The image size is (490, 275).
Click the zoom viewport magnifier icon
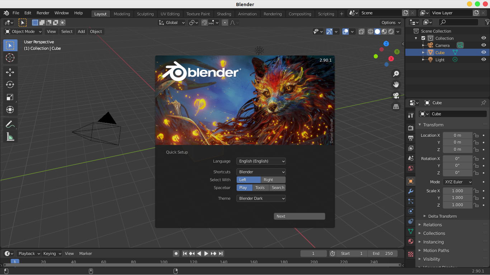[396, 74]
